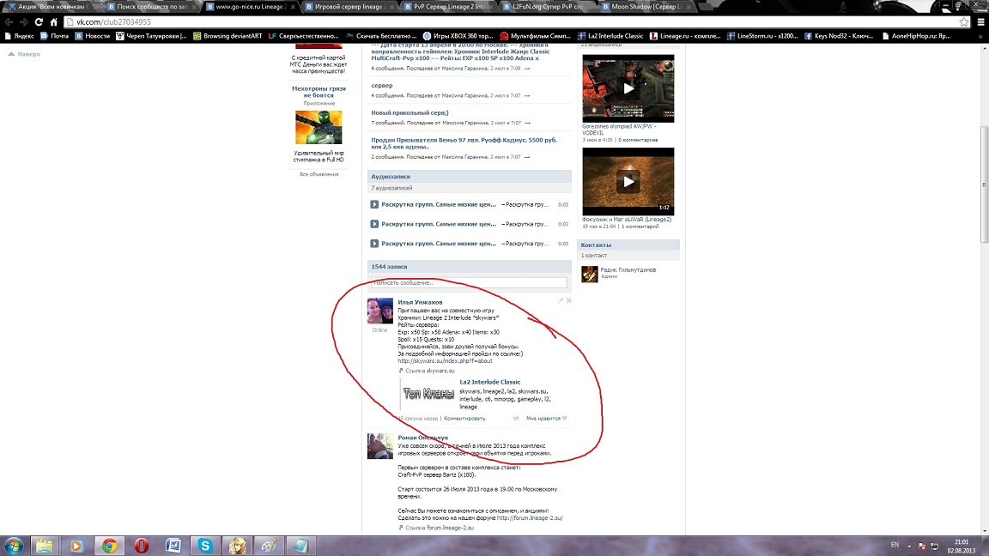This screenshot has width=989, height=556.
Task: Open the Chrome menu icon
Action: point(980,22)
